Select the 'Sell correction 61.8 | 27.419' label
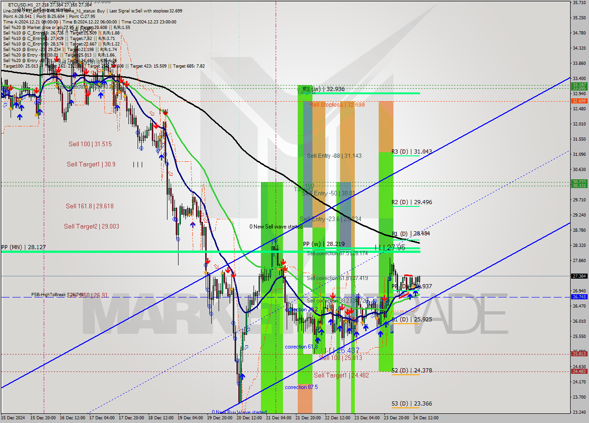The width and height of the screenshot is (589, 423). [337, 278]
